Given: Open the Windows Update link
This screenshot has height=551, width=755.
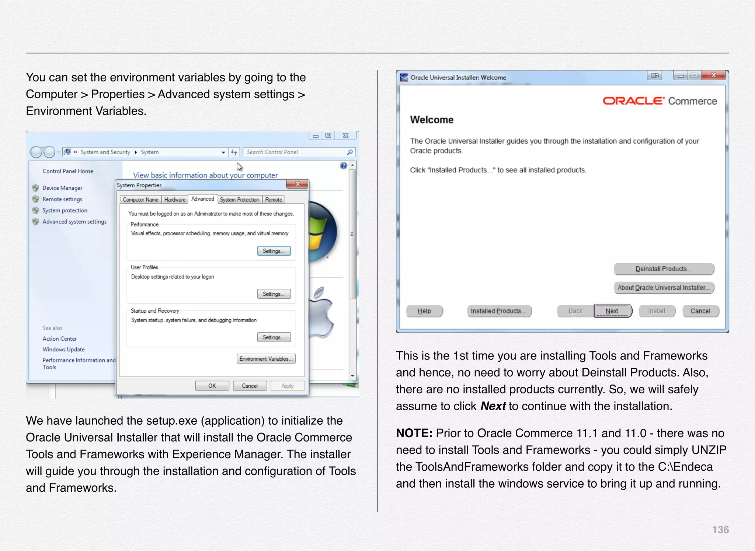Looking at the screenshot, I should 63,349.
